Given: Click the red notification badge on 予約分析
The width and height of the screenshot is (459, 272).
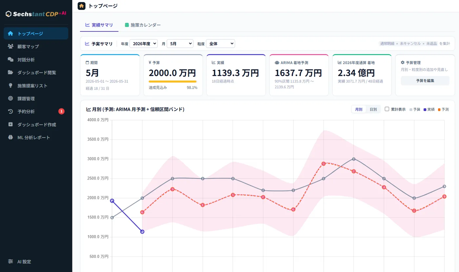Looking at the screenshot, I should 61,111.
